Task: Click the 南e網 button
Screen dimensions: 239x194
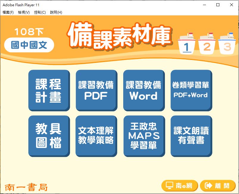Action: tap(179, 186)
